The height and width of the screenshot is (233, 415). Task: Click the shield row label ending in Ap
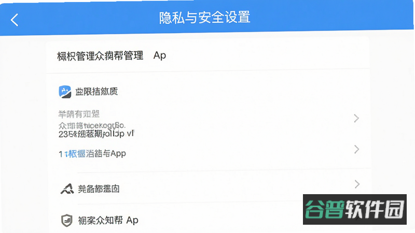[108, 221]
